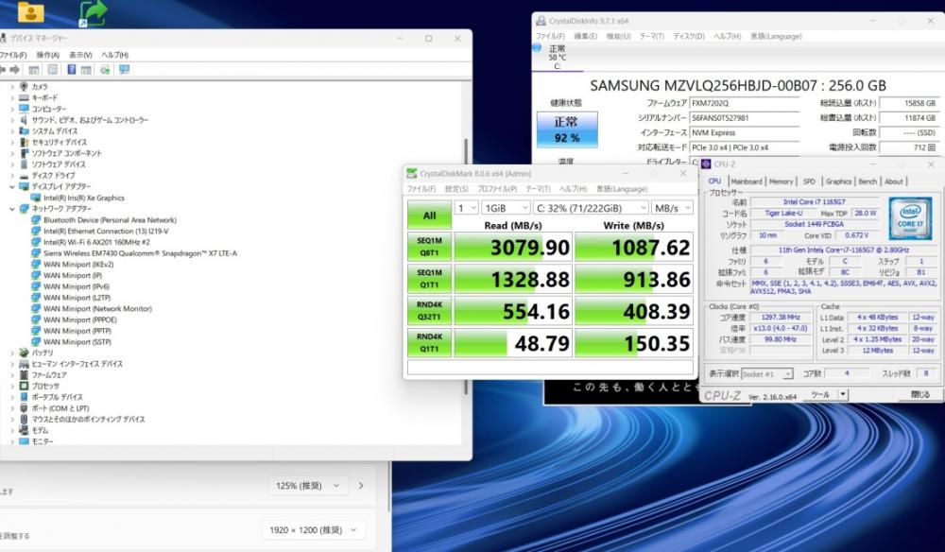This screenshot has width=945, height=552.
Task: Run the RND4K Q1T1 test
Action: (x=429, y=343)
